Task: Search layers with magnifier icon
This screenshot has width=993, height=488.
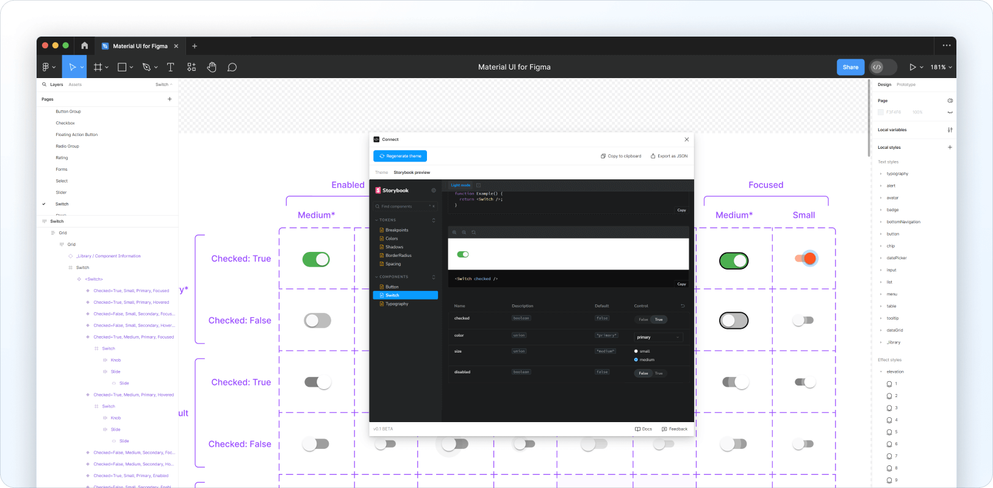Action: pos(44,84)
